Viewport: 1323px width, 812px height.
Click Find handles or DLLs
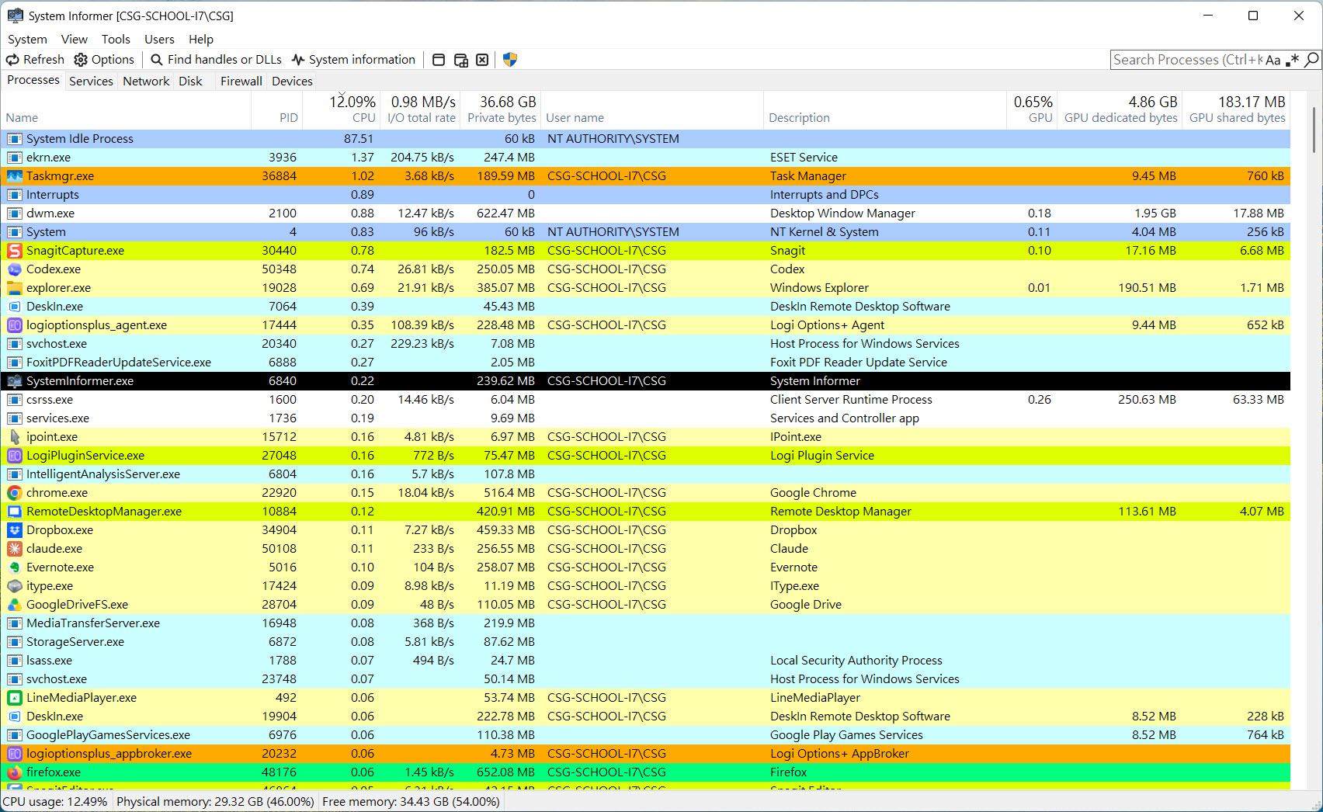point(216,60)
